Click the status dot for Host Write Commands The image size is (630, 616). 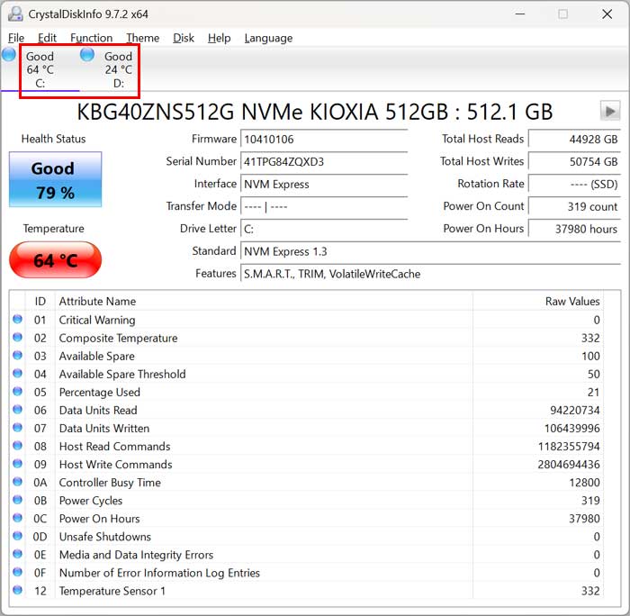17,464
